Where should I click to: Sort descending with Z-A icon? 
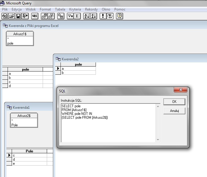94,16
